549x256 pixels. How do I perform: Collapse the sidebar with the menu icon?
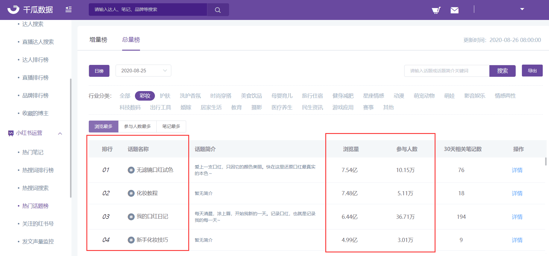69,10
